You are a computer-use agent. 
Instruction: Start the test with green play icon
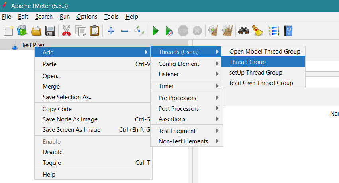click(x=156, y=31)
